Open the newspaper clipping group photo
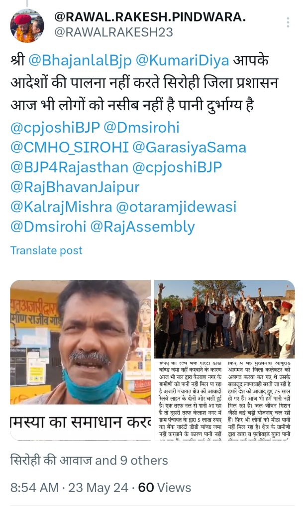305x511 pixels. coord(224,360)
